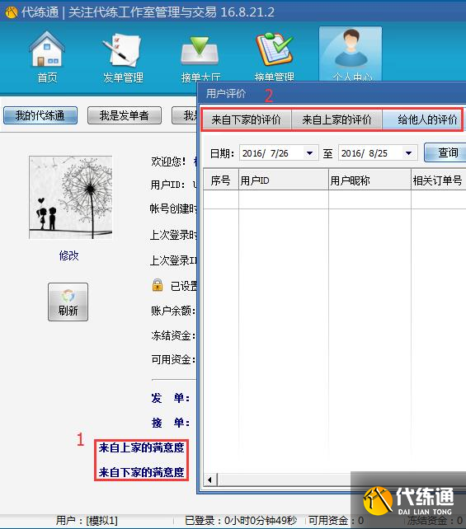Image resolution: width=466 pixels, height=529 pixels.
Task: Select the 我的代练通 button
Action: click(40, 115)
